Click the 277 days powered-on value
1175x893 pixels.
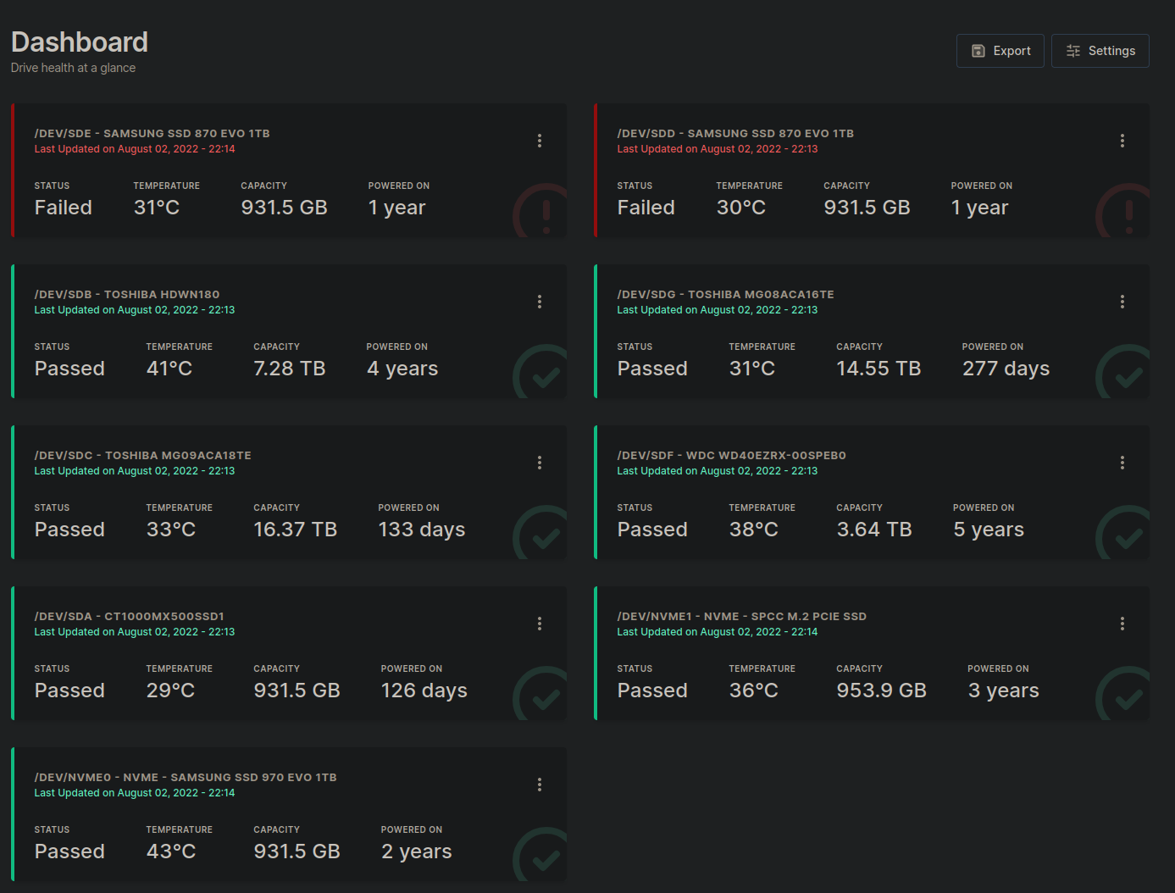pos(1006,369)
